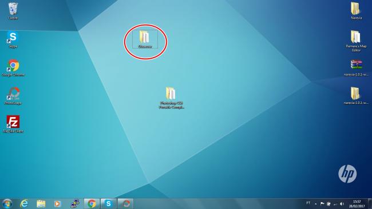Click the PT input language indicator

click(x=308, y=203)
